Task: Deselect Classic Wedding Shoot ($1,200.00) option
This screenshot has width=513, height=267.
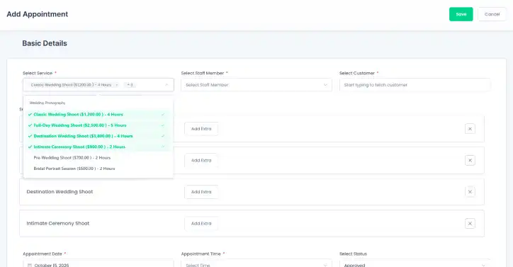Action: [x=98, y=115]
